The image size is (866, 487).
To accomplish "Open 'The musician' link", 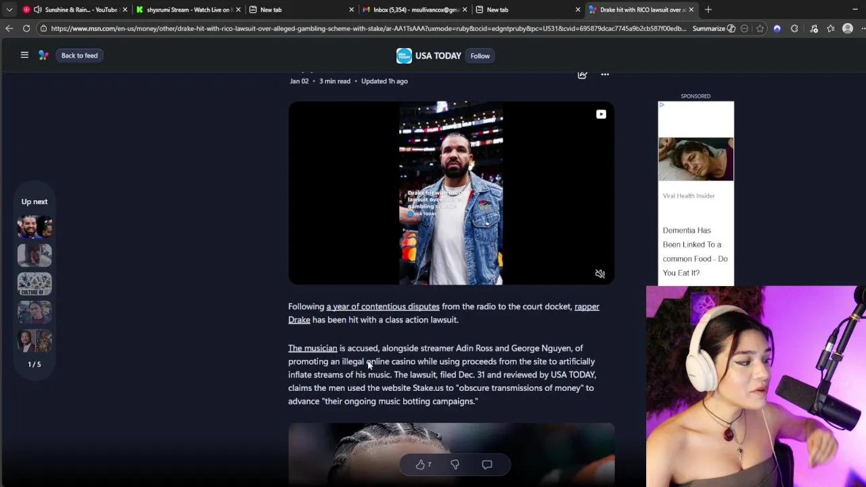I will (313, 348).
